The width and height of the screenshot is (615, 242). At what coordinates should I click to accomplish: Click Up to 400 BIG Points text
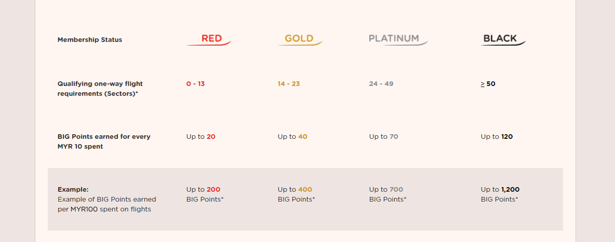[296, 194]
